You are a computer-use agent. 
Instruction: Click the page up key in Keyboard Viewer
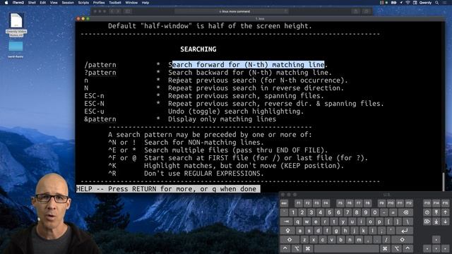[x=445, y=212]
